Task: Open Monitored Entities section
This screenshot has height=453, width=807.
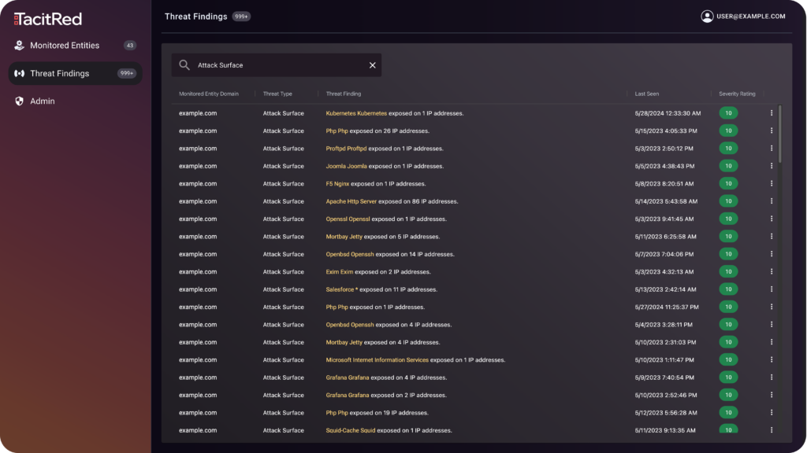Action: 65,46
